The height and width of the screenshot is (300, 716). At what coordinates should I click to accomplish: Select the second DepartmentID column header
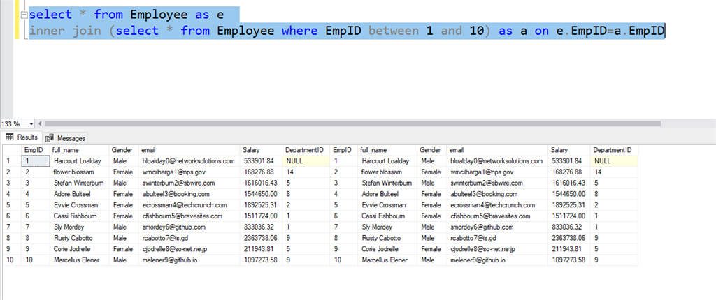click(614, 149)
